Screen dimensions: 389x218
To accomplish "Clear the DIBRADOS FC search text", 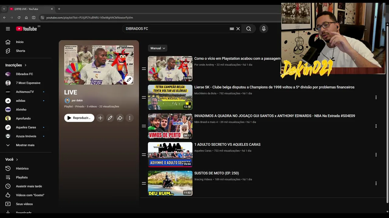I will click(x=238, y=29).
